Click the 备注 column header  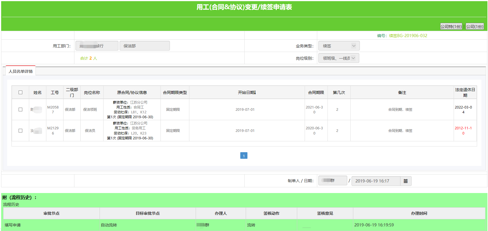point(402,93)
